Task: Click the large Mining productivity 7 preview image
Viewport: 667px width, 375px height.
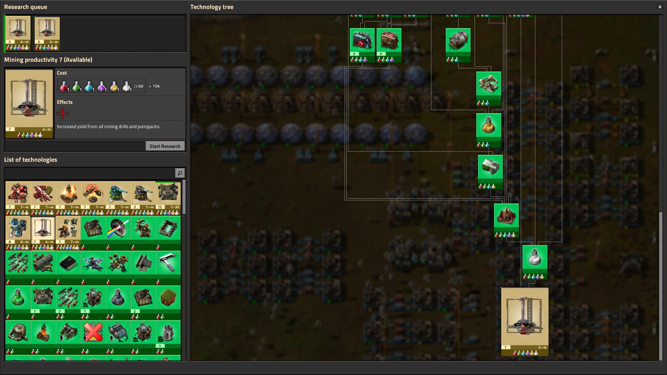Action: tap(29, 103)
